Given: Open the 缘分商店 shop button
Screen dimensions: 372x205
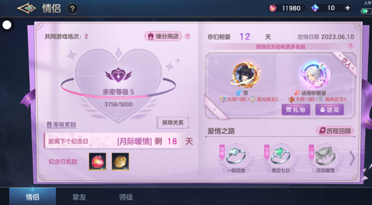Looking at the screenshot, I should click(163, 36).
